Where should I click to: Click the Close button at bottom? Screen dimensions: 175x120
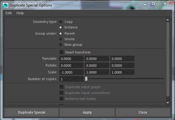tap(143, 112)
